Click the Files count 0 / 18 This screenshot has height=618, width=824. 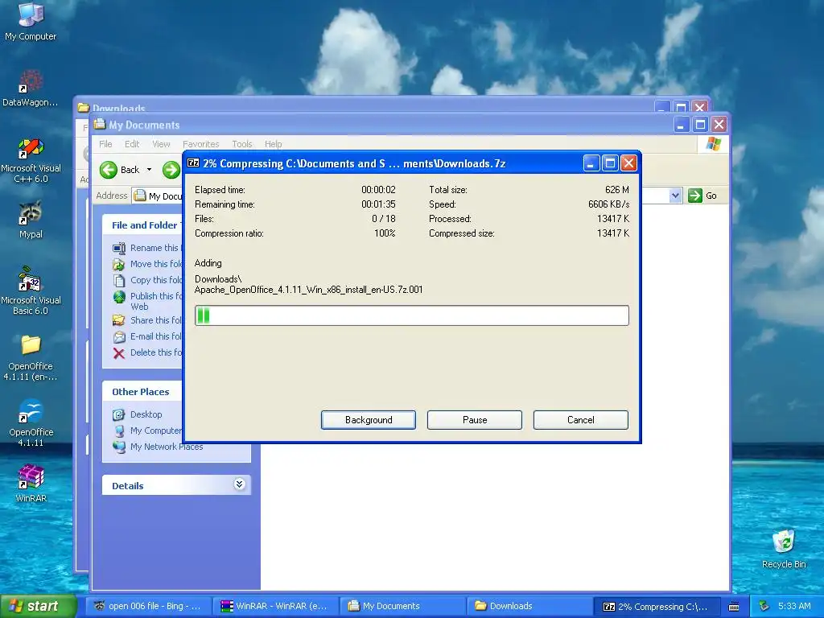[384, 219]
